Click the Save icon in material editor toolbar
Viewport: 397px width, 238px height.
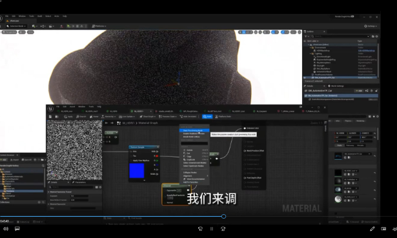(x=50, y=117)
